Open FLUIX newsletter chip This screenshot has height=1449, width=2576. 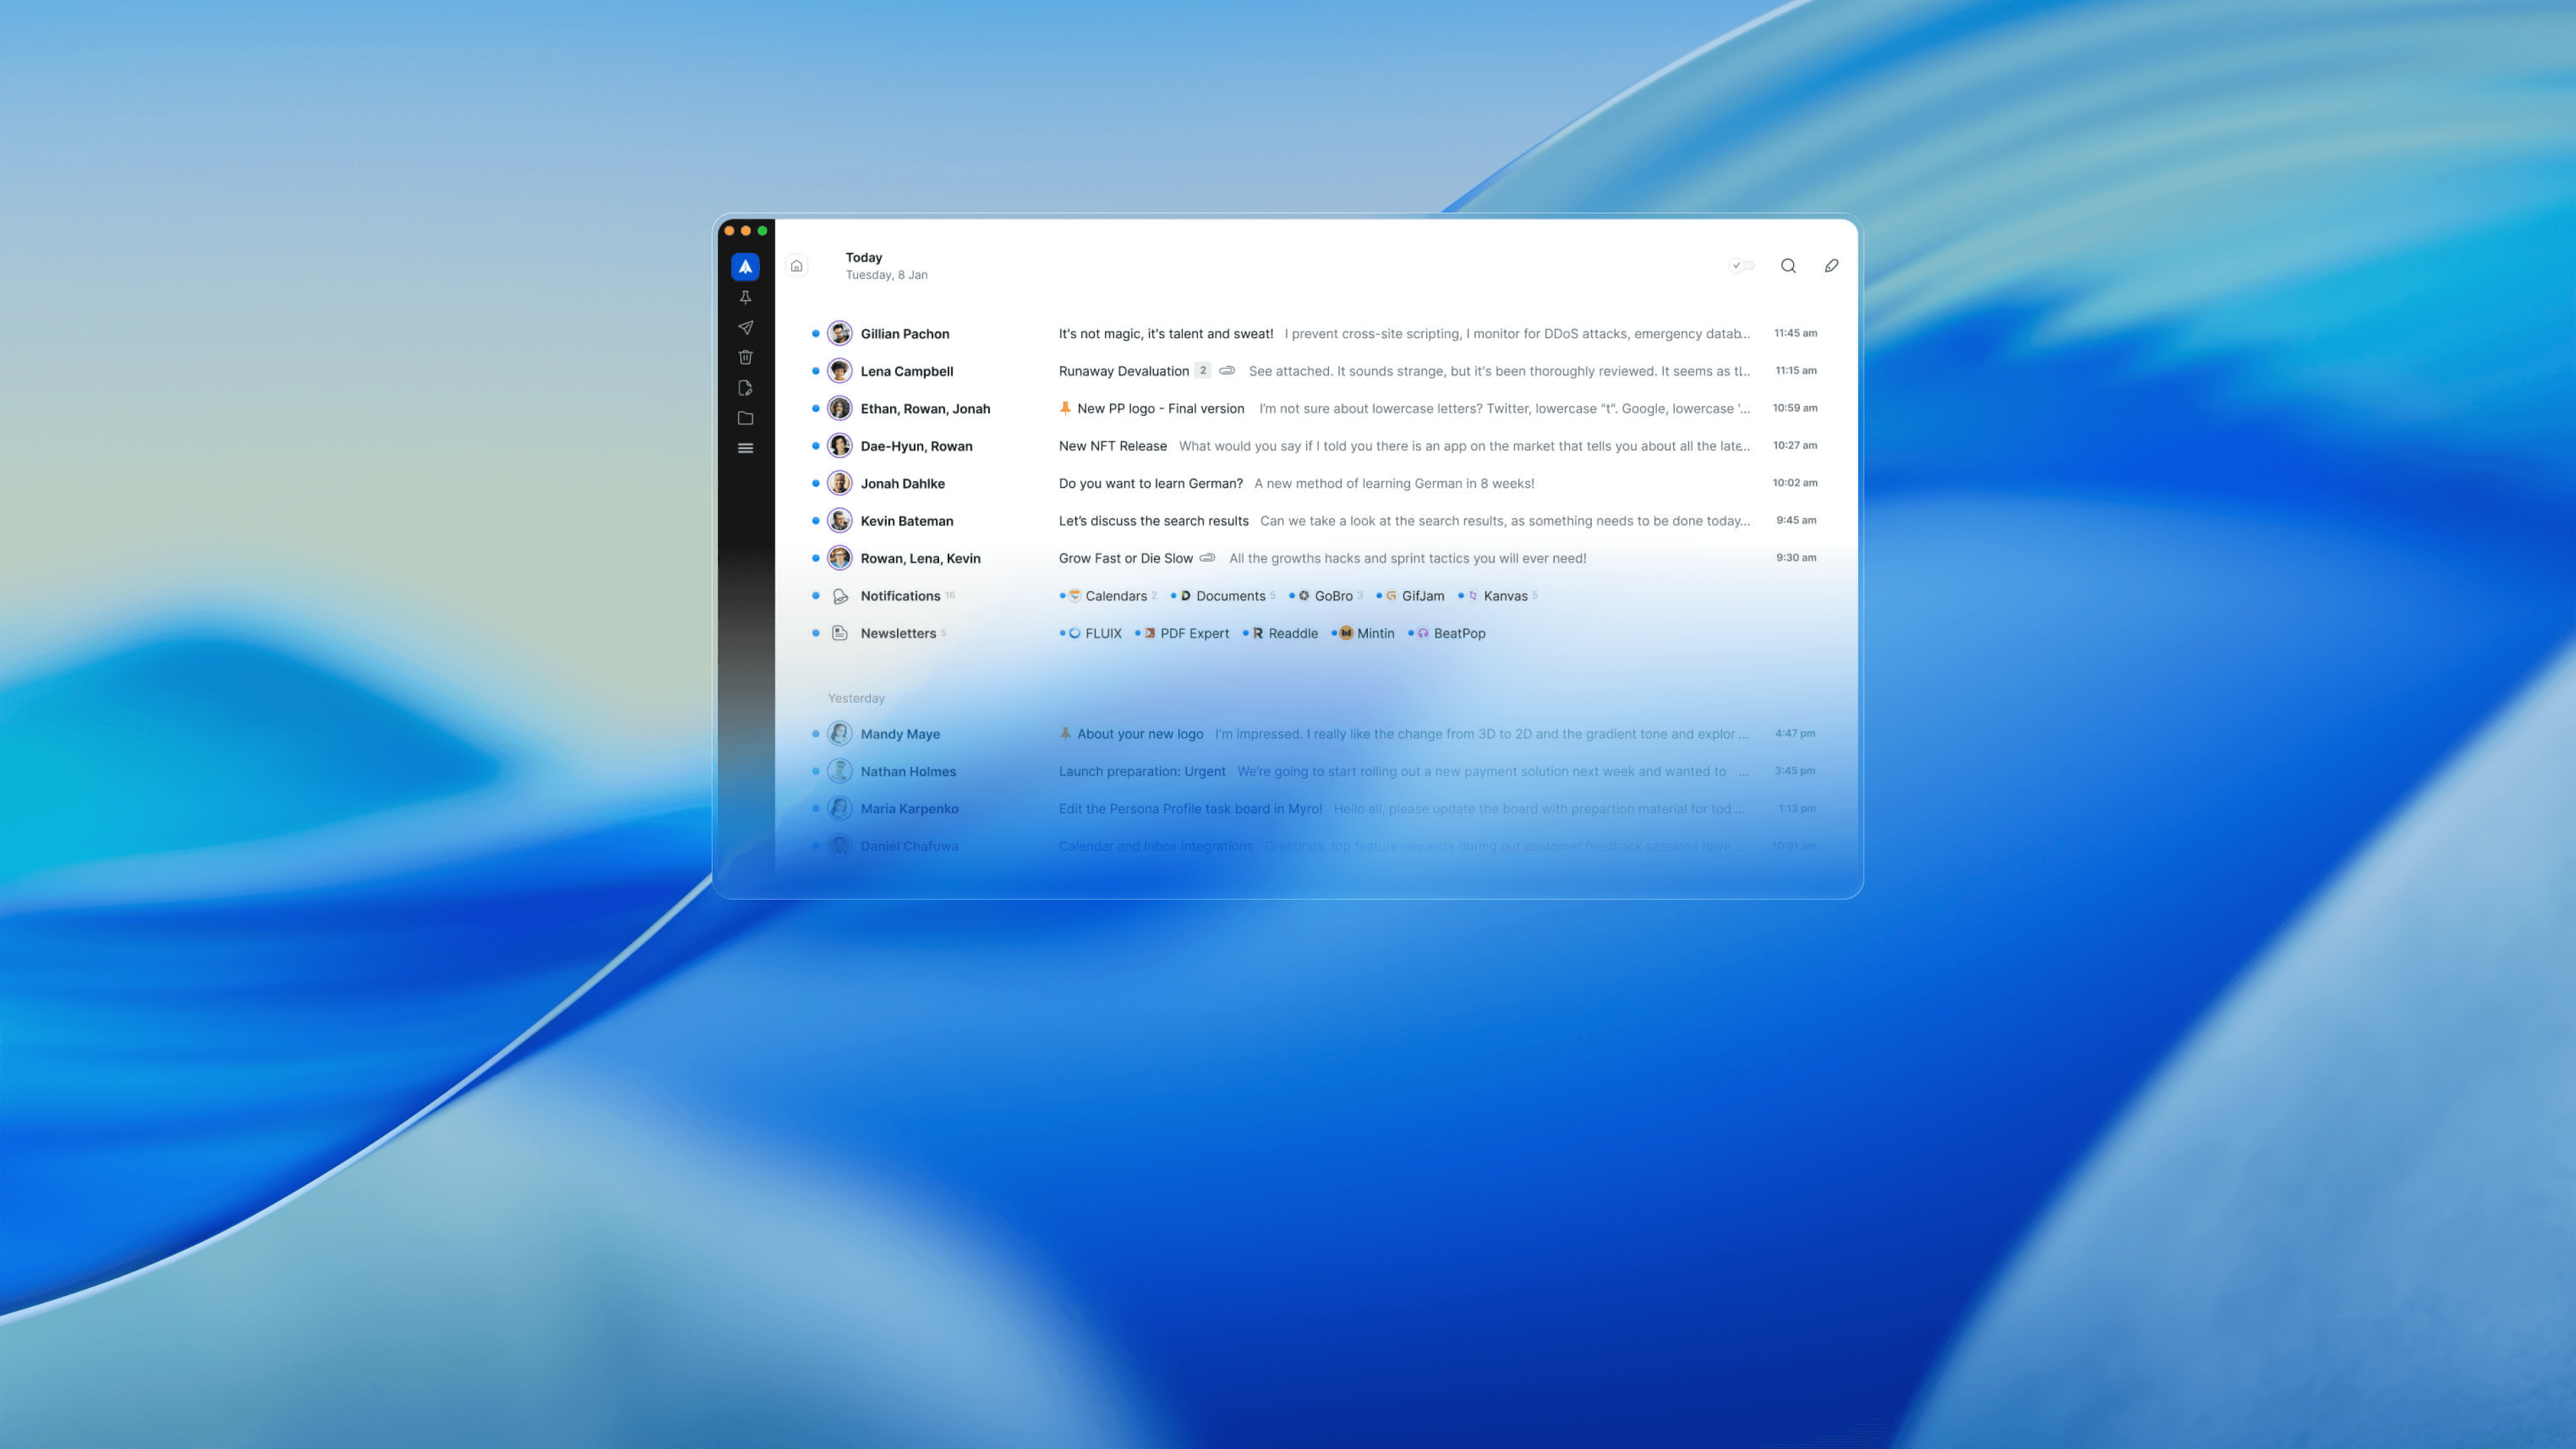[x=1091, y=633]
